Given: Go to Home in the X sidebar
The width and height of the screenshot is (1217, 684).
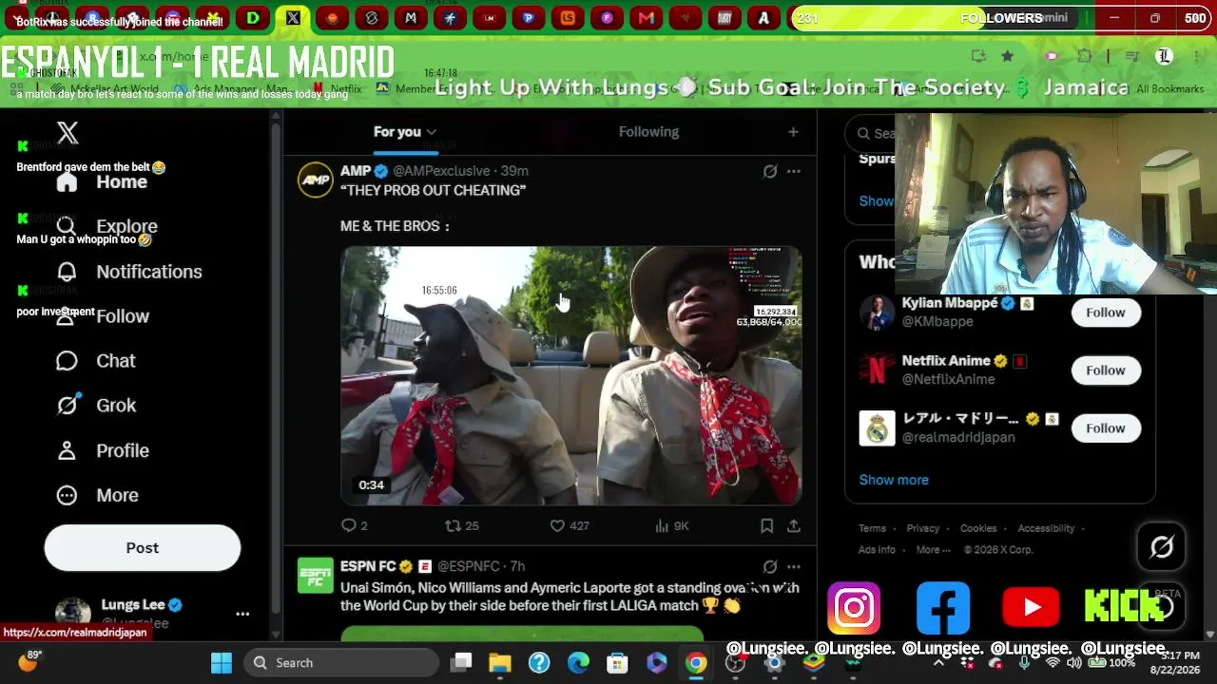Looking at the screenshot, I should (x=103, y=181).
